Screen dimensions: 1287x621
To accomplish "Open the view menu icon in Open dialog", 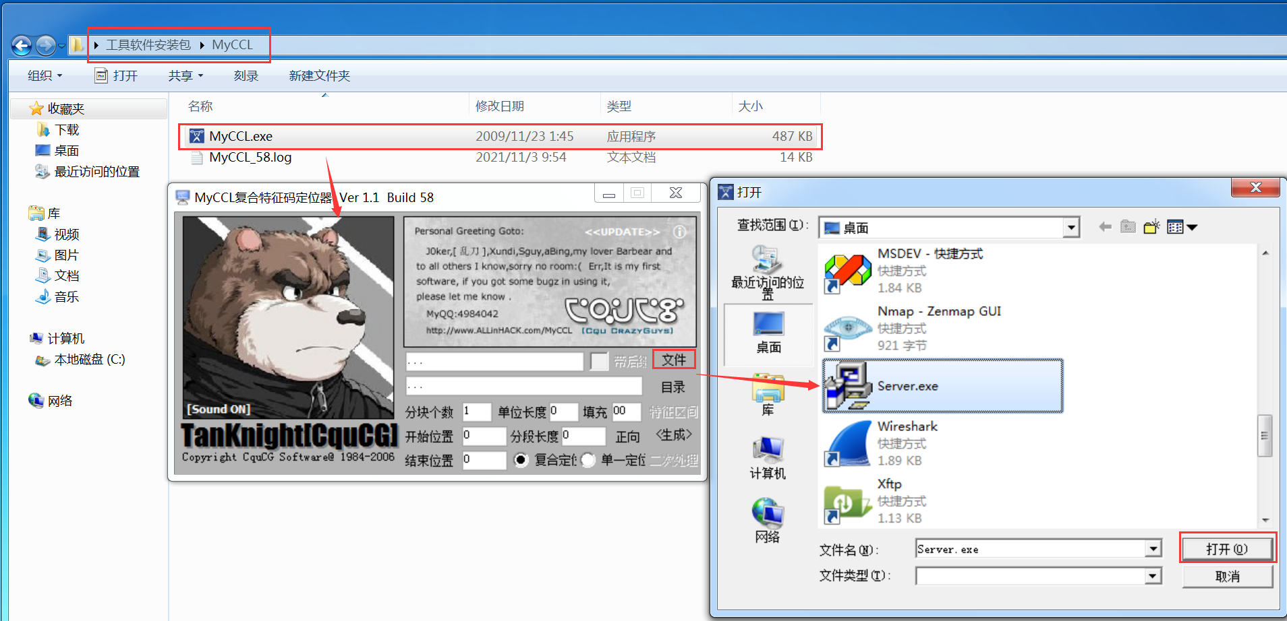I will coord(1182,227).
